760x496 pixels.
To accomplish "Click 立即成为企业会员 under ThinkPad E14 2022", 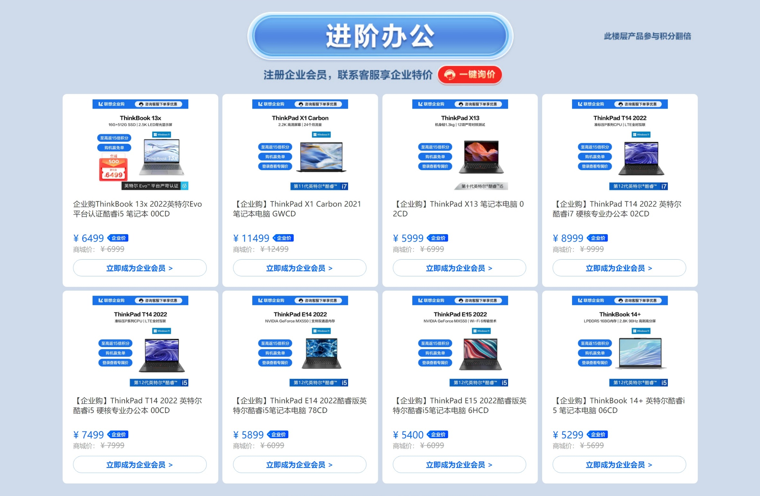I will click(x=300, y=464).
